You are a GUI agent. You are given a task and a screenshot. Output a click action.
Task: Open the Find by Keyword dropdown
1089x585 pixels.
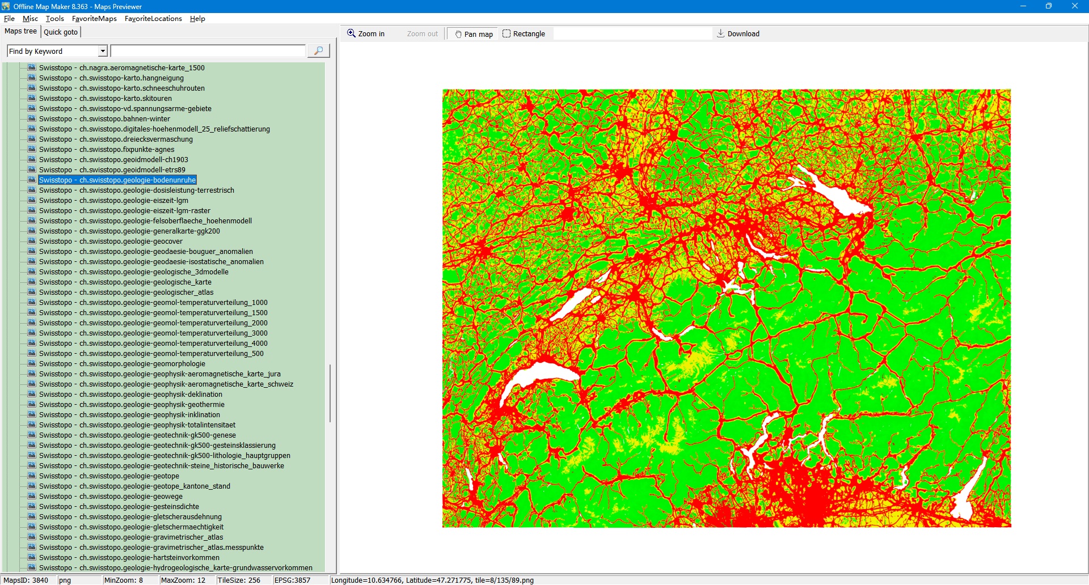coord(103,51)
